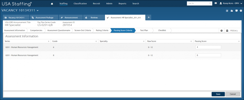The width and height of the screenshot is (244, 100).
Task: Go to the Assessment Questionnaire step
Action: [59, 30]
